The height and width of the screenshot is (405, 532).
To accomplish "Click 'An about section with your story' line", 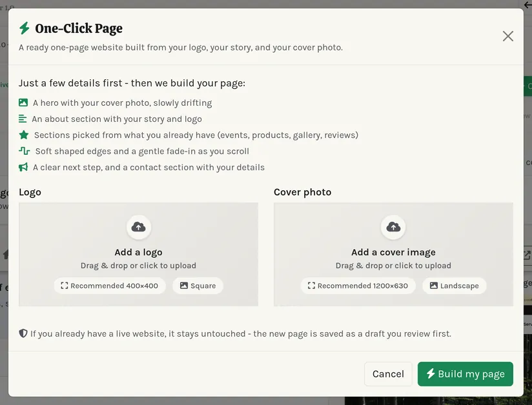I will click(117, 119).
